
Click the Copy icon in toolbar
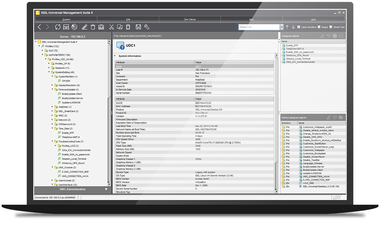pos(120,27)
